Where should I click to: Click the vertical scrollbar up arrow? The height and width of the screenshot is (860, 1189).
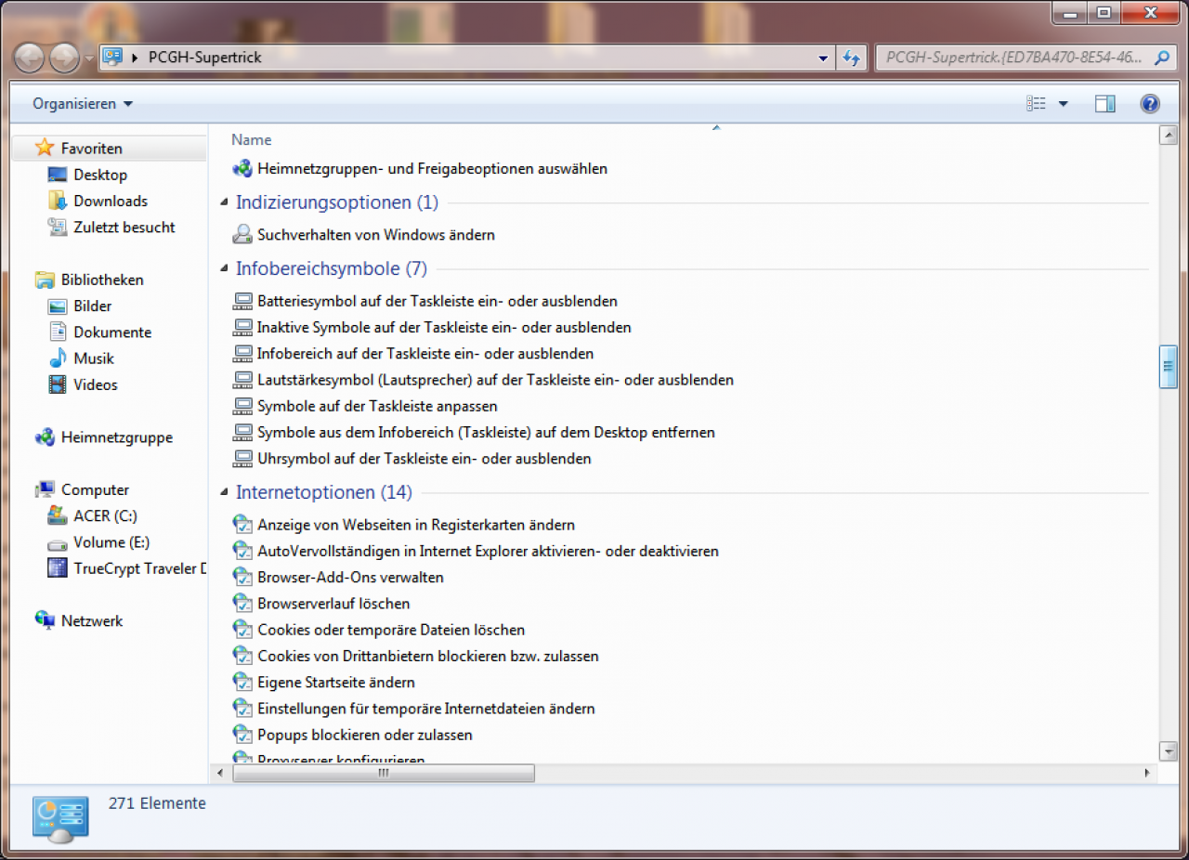point(1169,136)
